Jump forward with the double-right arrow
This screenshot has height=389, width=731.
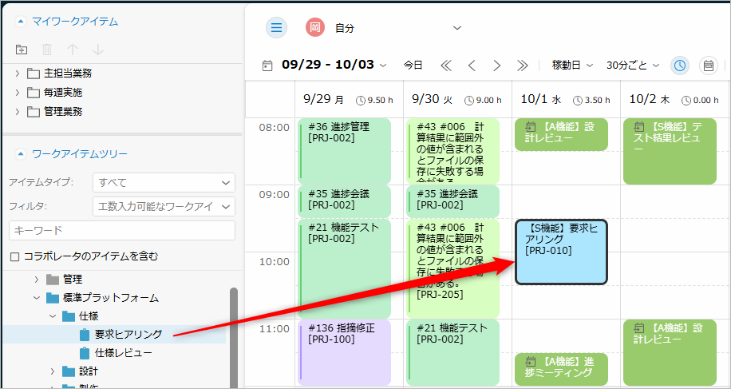(523, 65)
